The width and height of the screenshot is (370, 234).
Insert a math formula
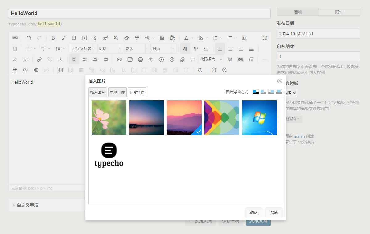pos(251,60)
